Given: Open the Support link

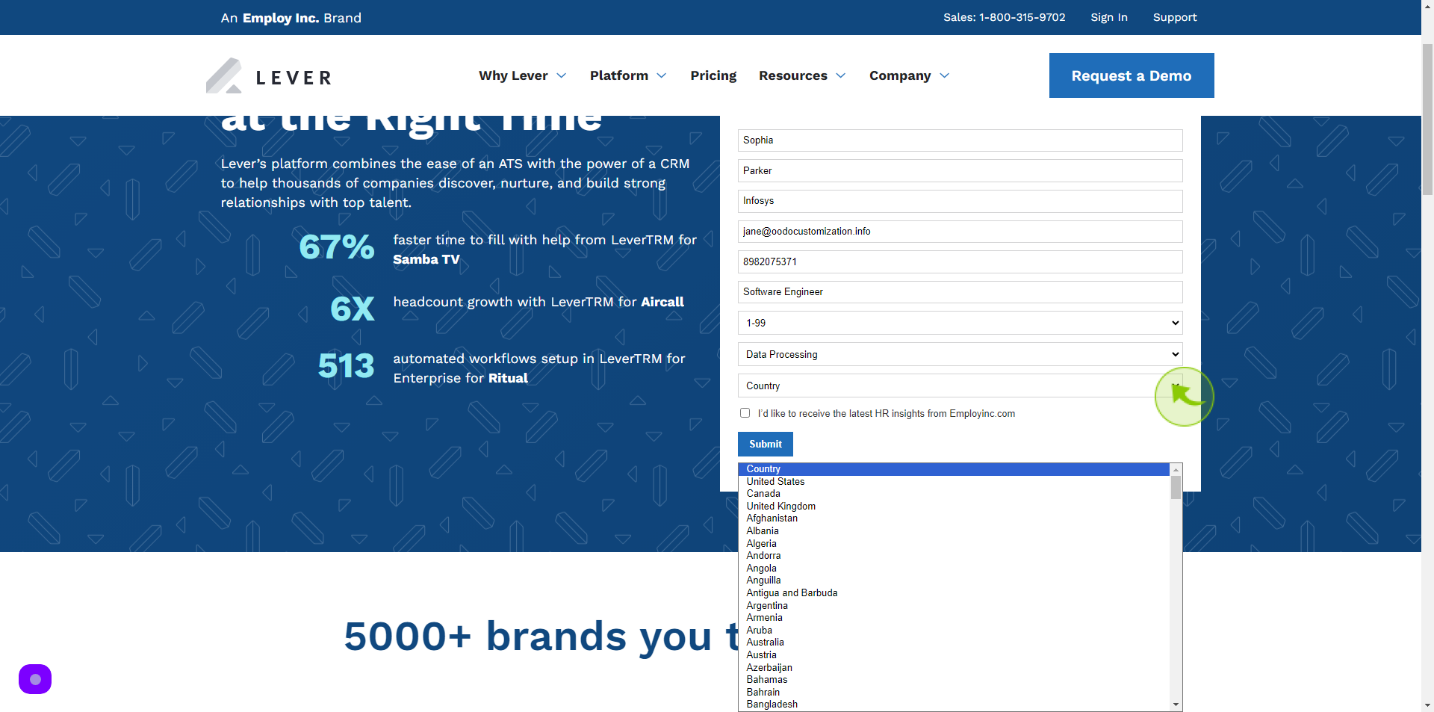Looking at the screenshot, I should (x=1175, y=17).
